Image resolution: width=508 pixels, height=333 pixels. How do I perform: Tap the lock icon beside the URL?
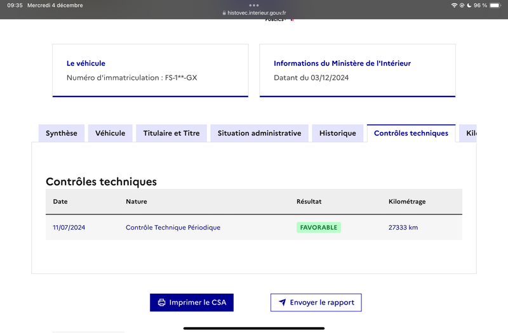tap(224, 13)
